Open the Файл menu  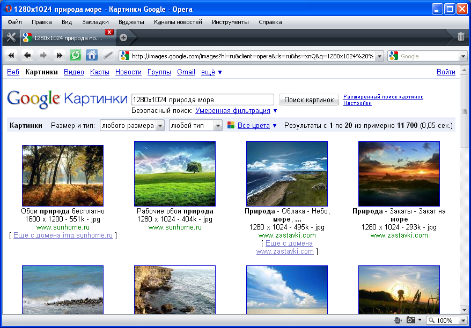(x=14, y=22)
